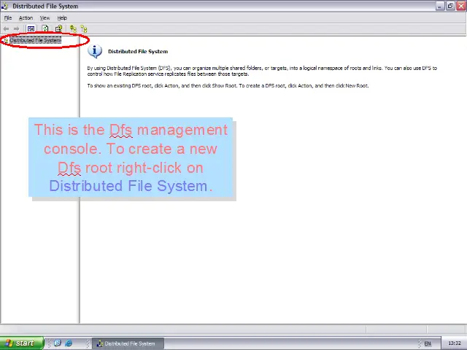Click the 13:32 system clock
This screenshot has width=467, height=350.
454,343
